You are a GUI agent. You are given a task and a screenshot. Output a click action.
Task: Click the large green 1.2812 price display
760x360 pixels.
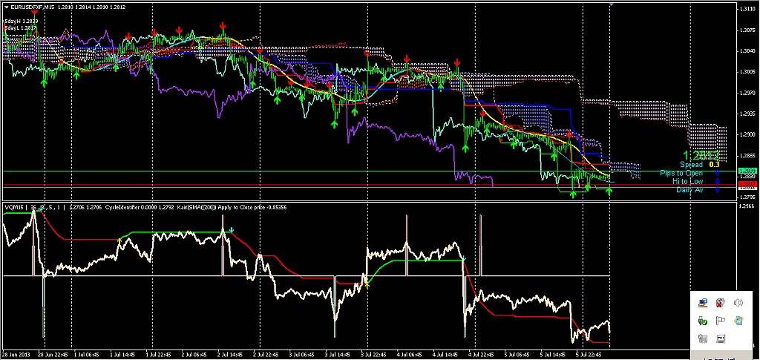click(701, 155)
